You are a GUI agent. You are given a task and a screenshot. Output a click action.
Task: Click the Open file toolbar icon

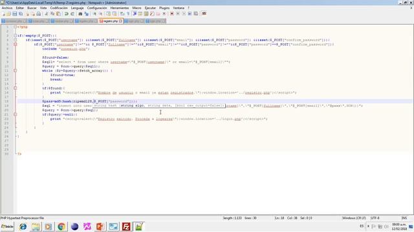[8, 14]
